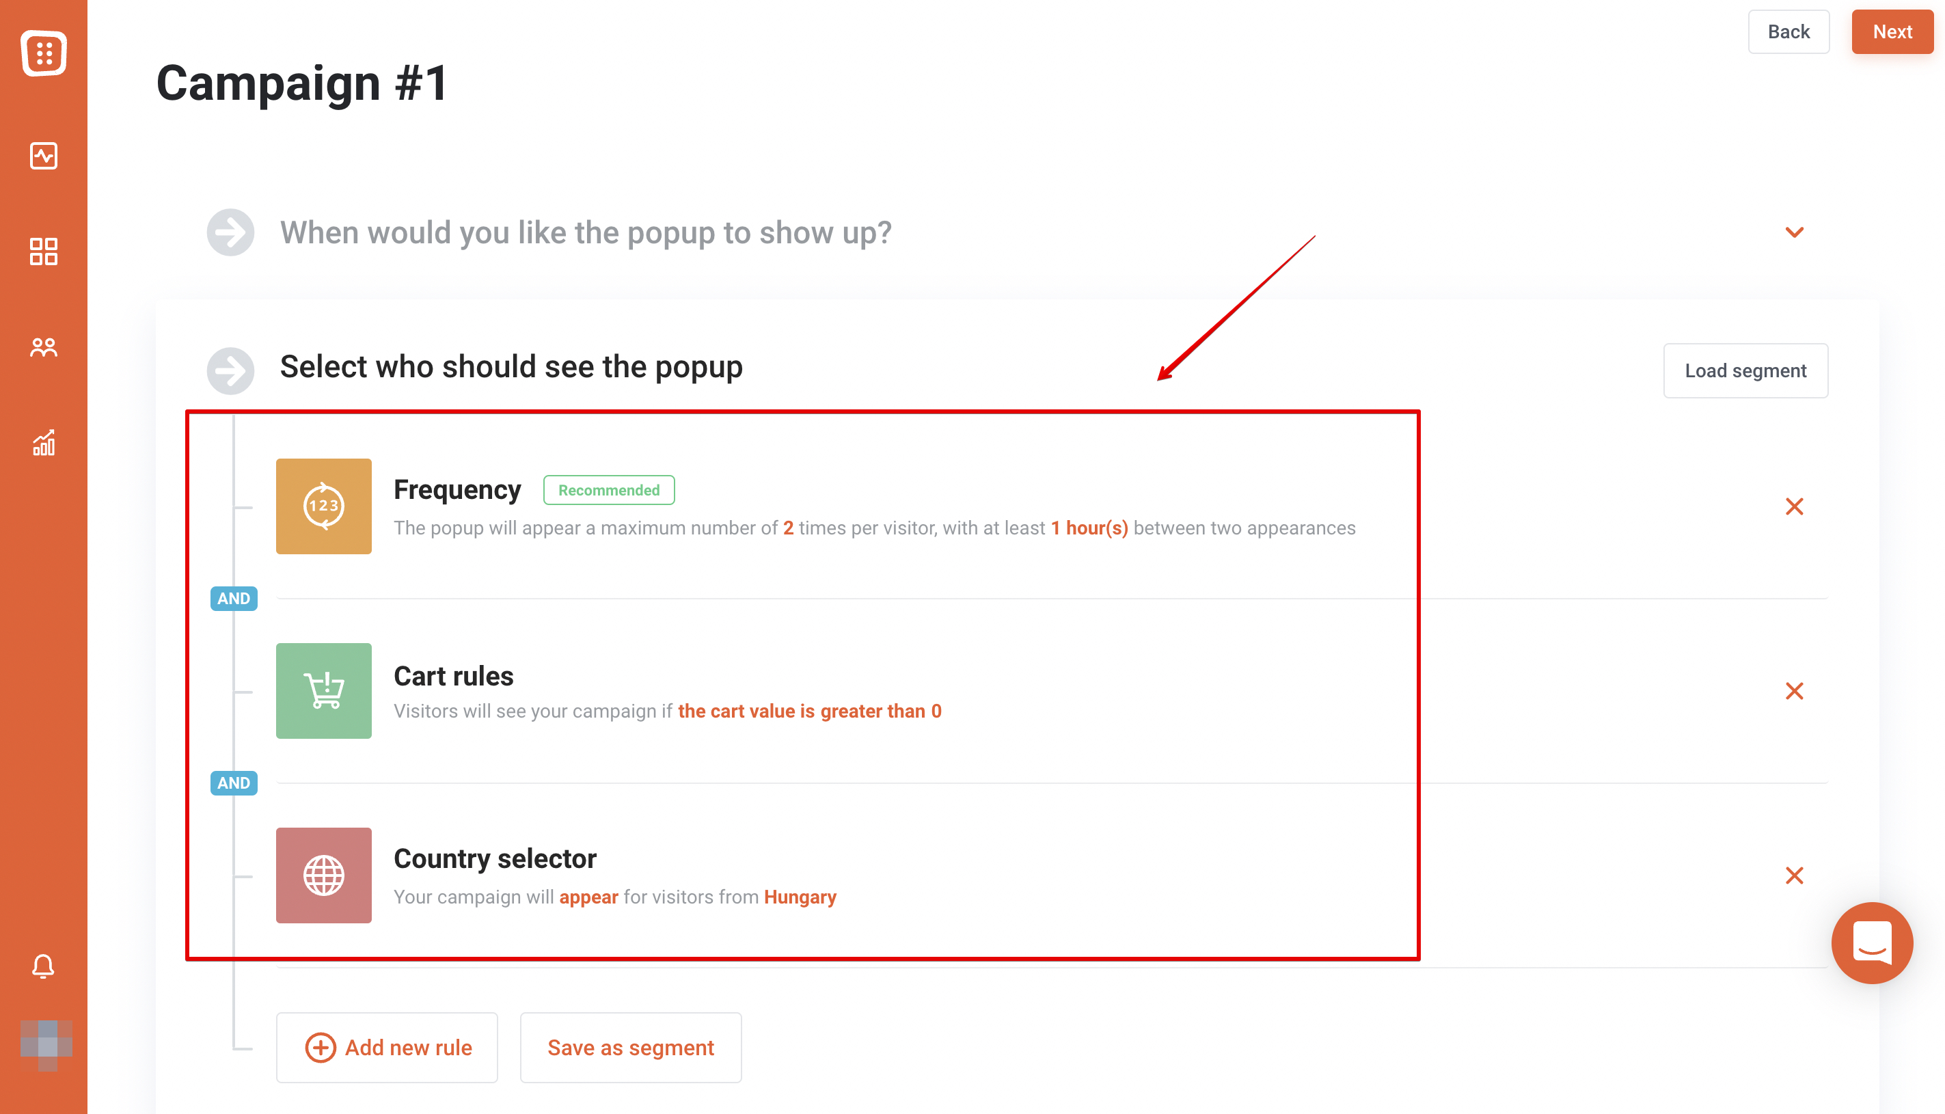Click Add new rule button
This screenshot has height=1114, width=1945.
point(387,1048)
